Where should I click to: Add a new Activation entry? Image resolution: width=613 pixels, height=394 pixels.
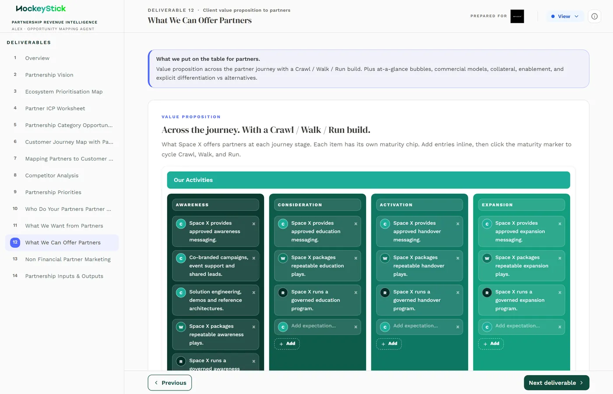tap(389, 344)
